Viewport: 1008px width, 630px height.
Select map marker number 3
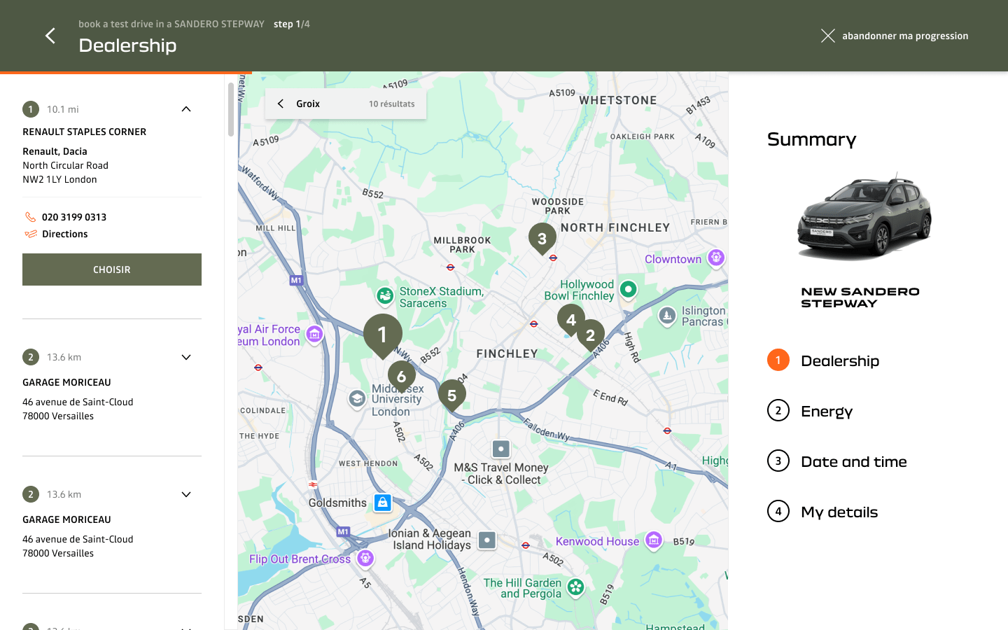[542, 239]
